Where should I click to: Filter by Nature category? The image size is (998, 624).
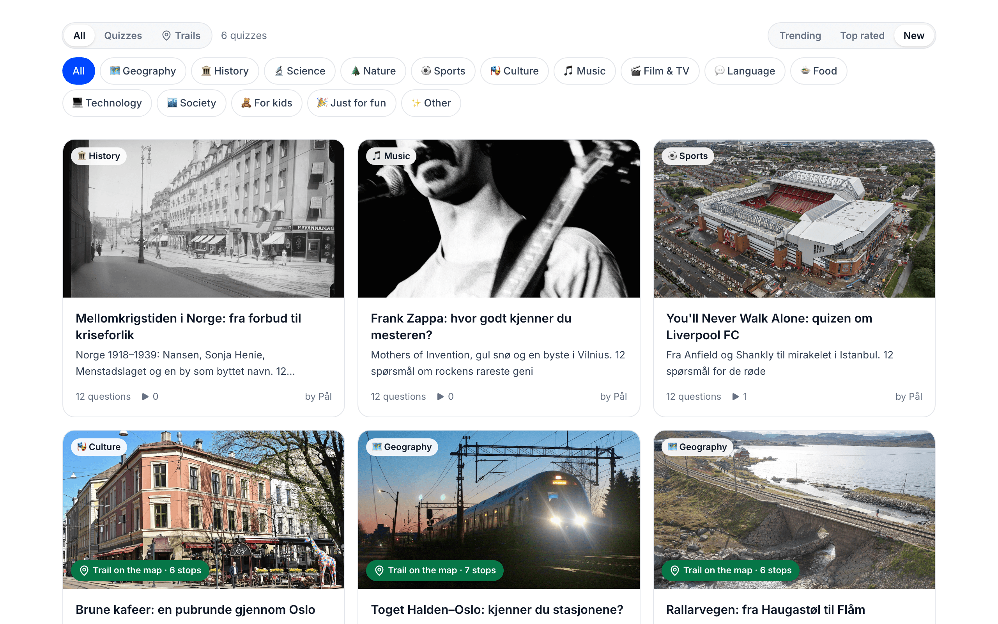point(373,71)
